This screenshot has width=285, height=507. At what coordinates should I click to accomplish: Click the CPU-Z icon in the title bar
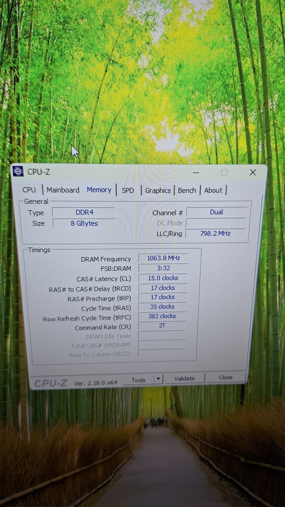coord(18,171)
